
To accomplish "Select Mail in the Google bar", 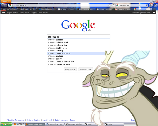I will click(40, 13).
